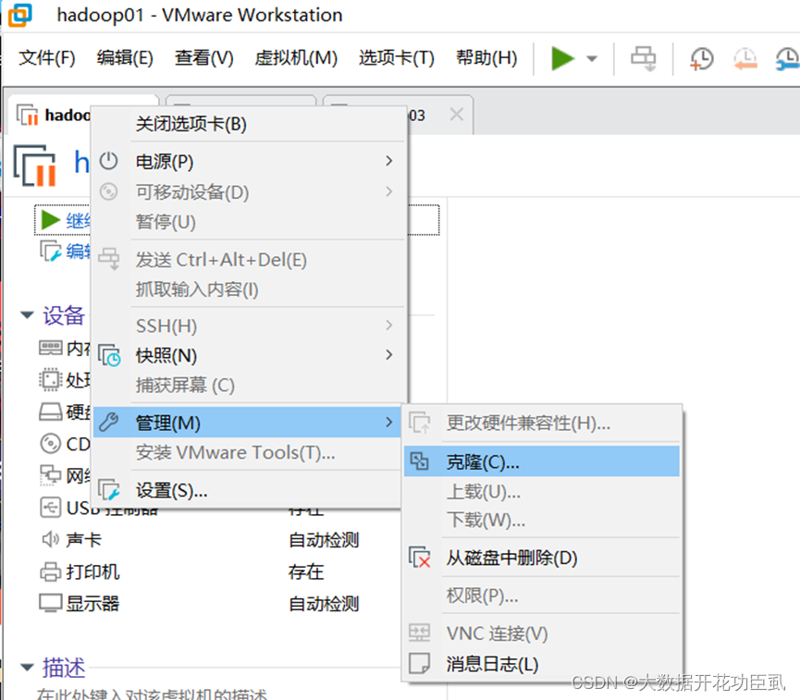
Task: Click the VMware Workstation logo icon
Action: pos(19,15)
